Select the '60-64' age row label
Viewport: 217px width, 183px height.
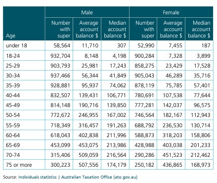13,135
